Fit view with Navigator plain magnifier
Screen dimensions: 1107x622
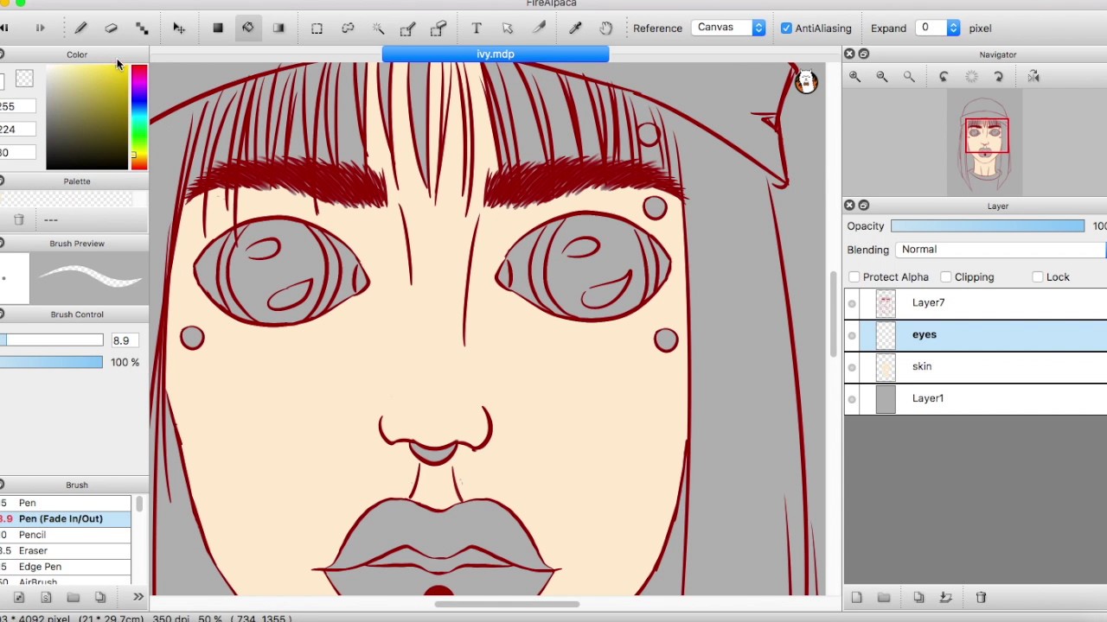pyautogui.click(x=909, y=77)
